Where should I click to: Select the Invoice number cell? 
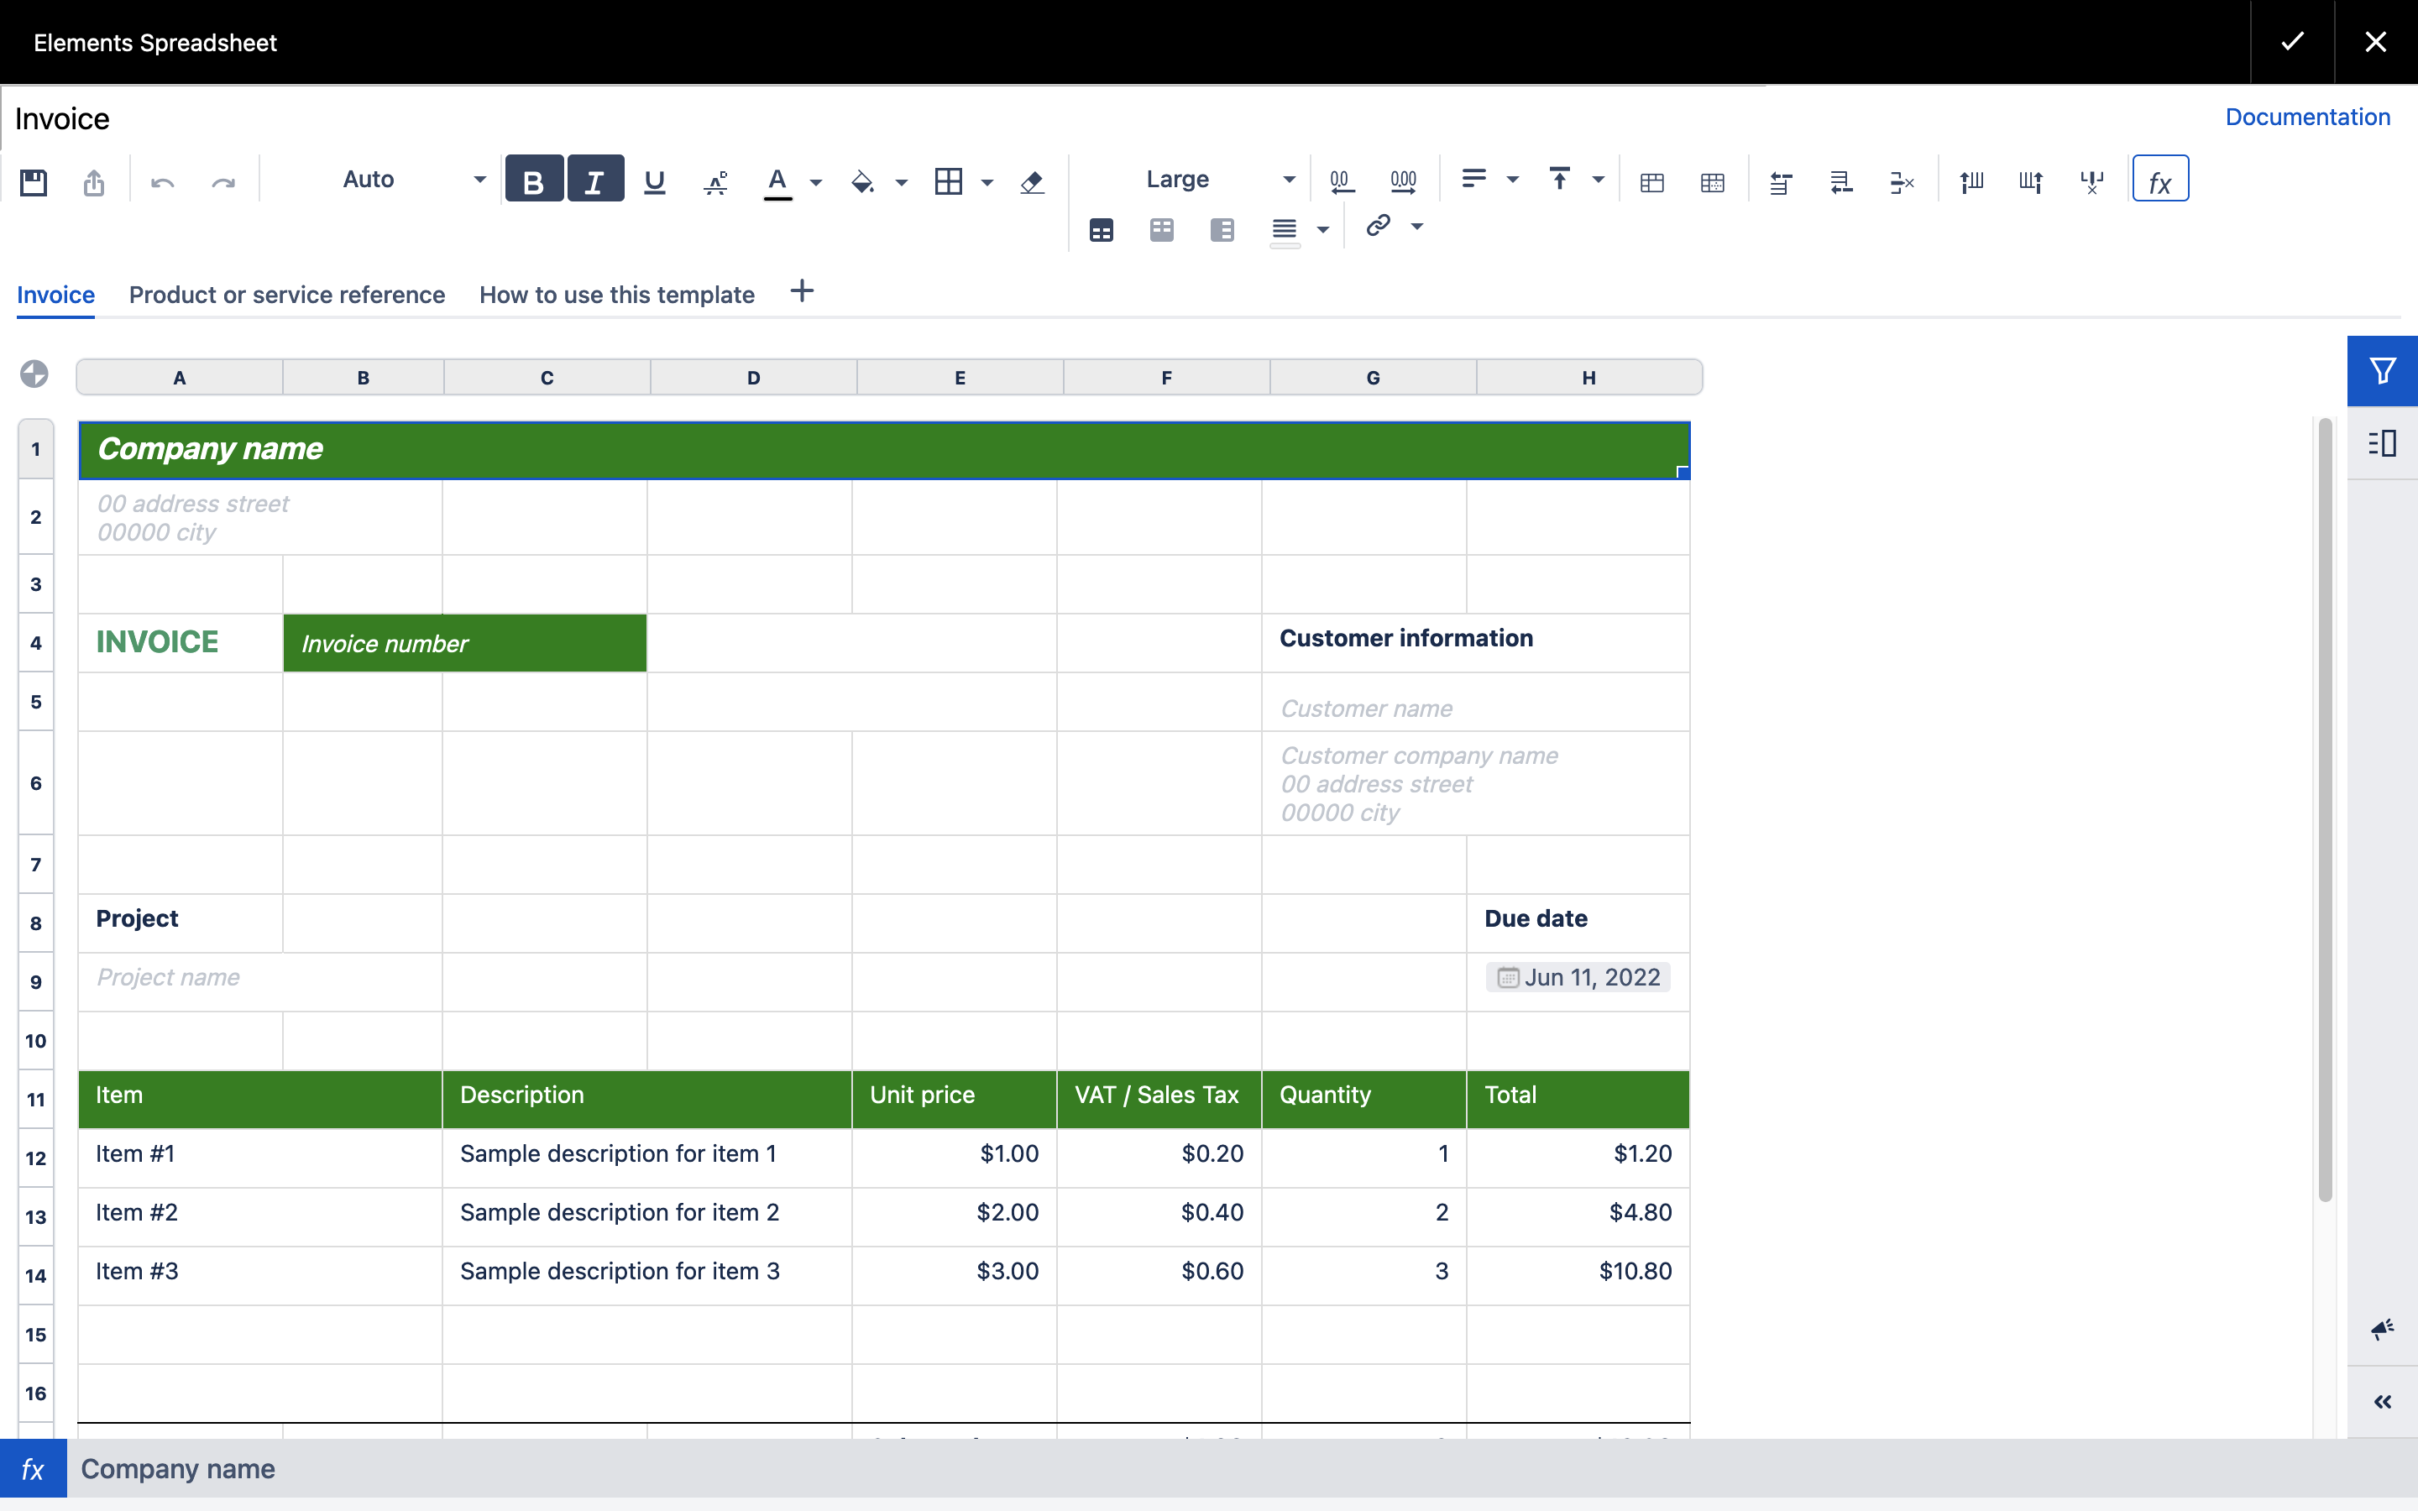(x=464, y=644)
